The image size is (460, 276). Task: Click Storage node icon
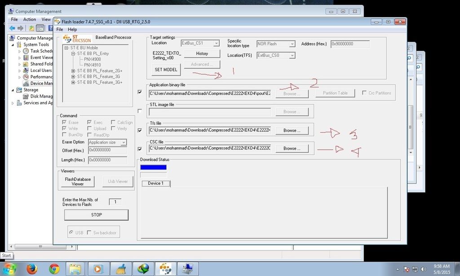(19, 90)
